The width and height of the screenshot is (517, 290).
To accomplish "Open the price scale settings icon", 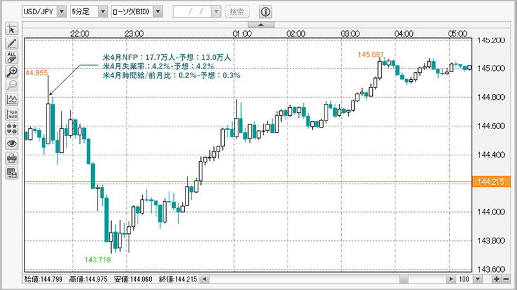I will [12, 115].
